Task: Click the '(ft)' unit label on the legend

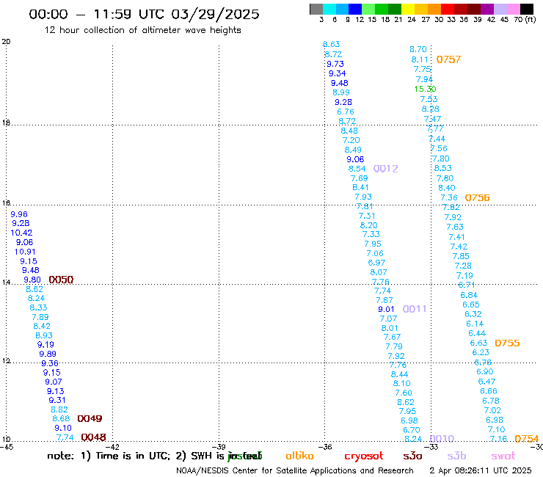Action: click(x=531, y=19)
